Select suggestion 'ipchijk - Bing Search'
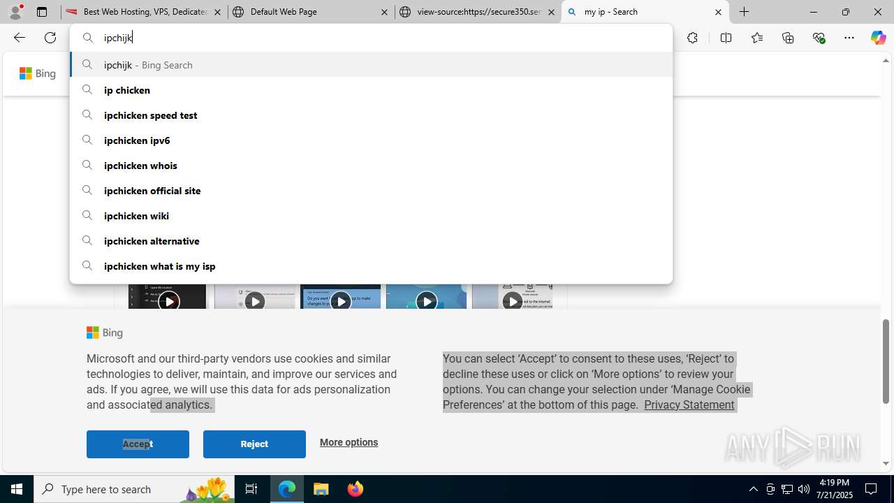This screenshot has width=894, height=503. tap(371, 65)
